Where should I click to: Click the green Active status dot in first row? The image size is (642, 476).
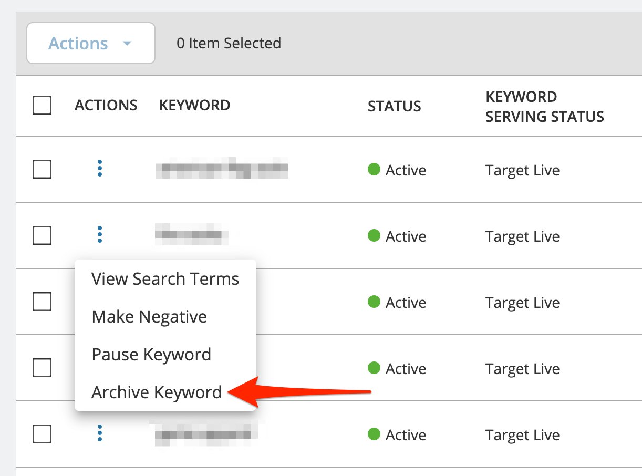(374, 170)
